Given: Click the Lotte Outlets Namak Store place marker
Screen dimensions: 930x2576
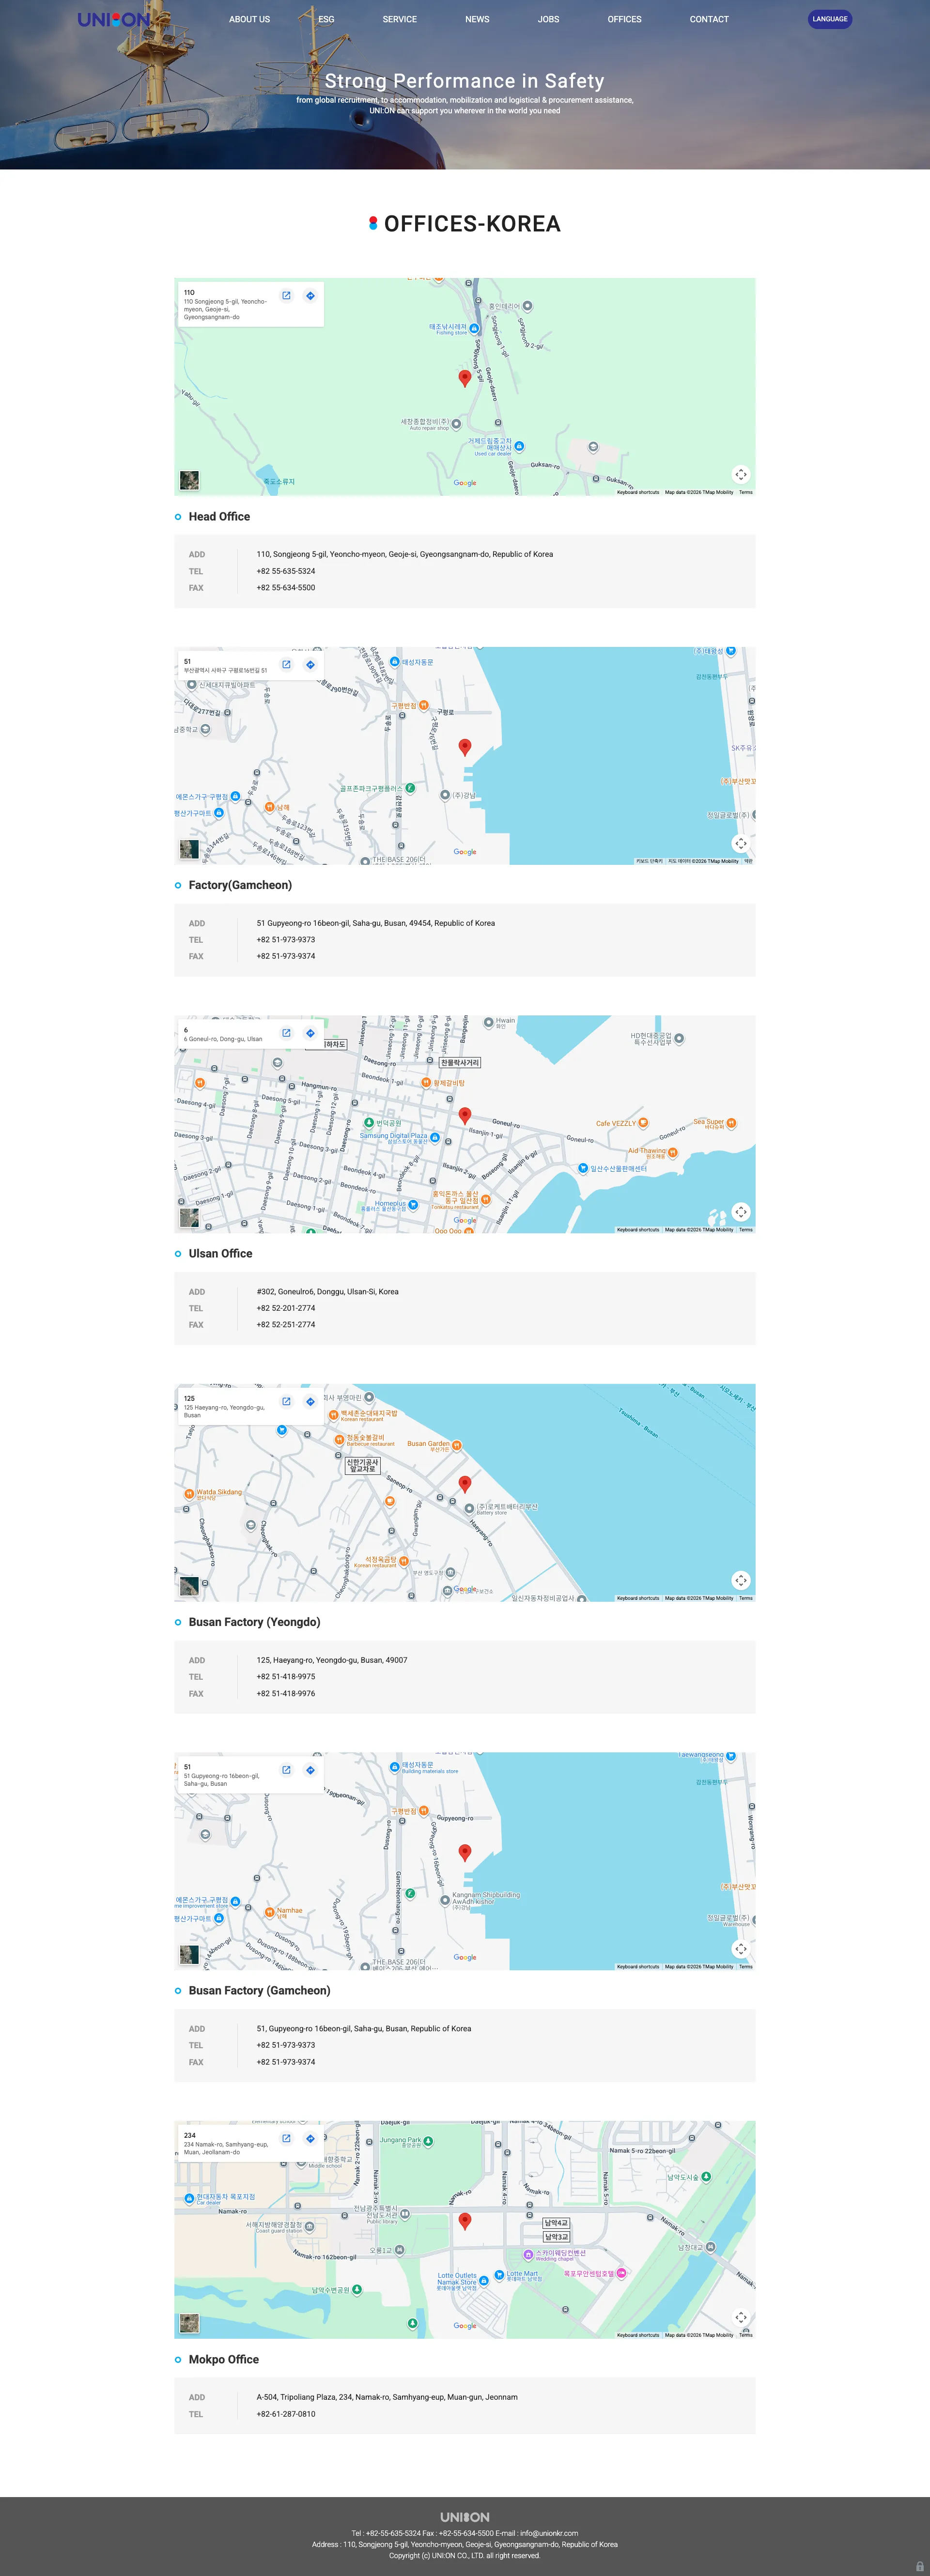Looking at the screenshot, I should [x=484, y=2280].
